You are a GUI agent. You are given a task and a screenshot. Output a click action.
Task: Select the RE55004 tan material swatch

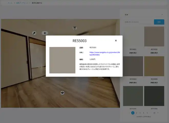point(154,66)
